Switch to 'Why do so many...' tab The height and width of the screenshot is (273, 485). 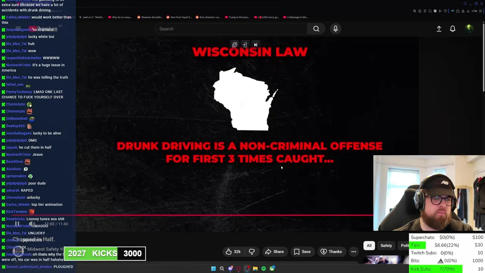(x=120, y=17)
